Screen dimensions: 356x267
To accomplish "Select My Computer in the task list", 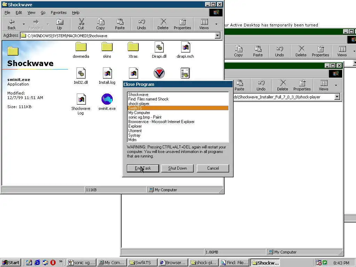I will click(x=178, y=113).
